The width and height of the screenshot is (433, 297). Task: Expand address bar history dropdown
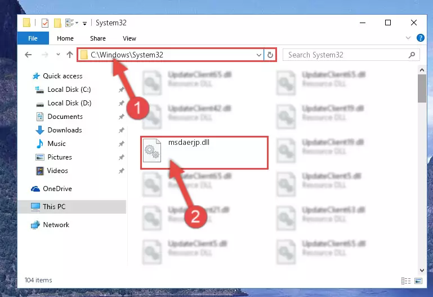[x=259, y=55]
